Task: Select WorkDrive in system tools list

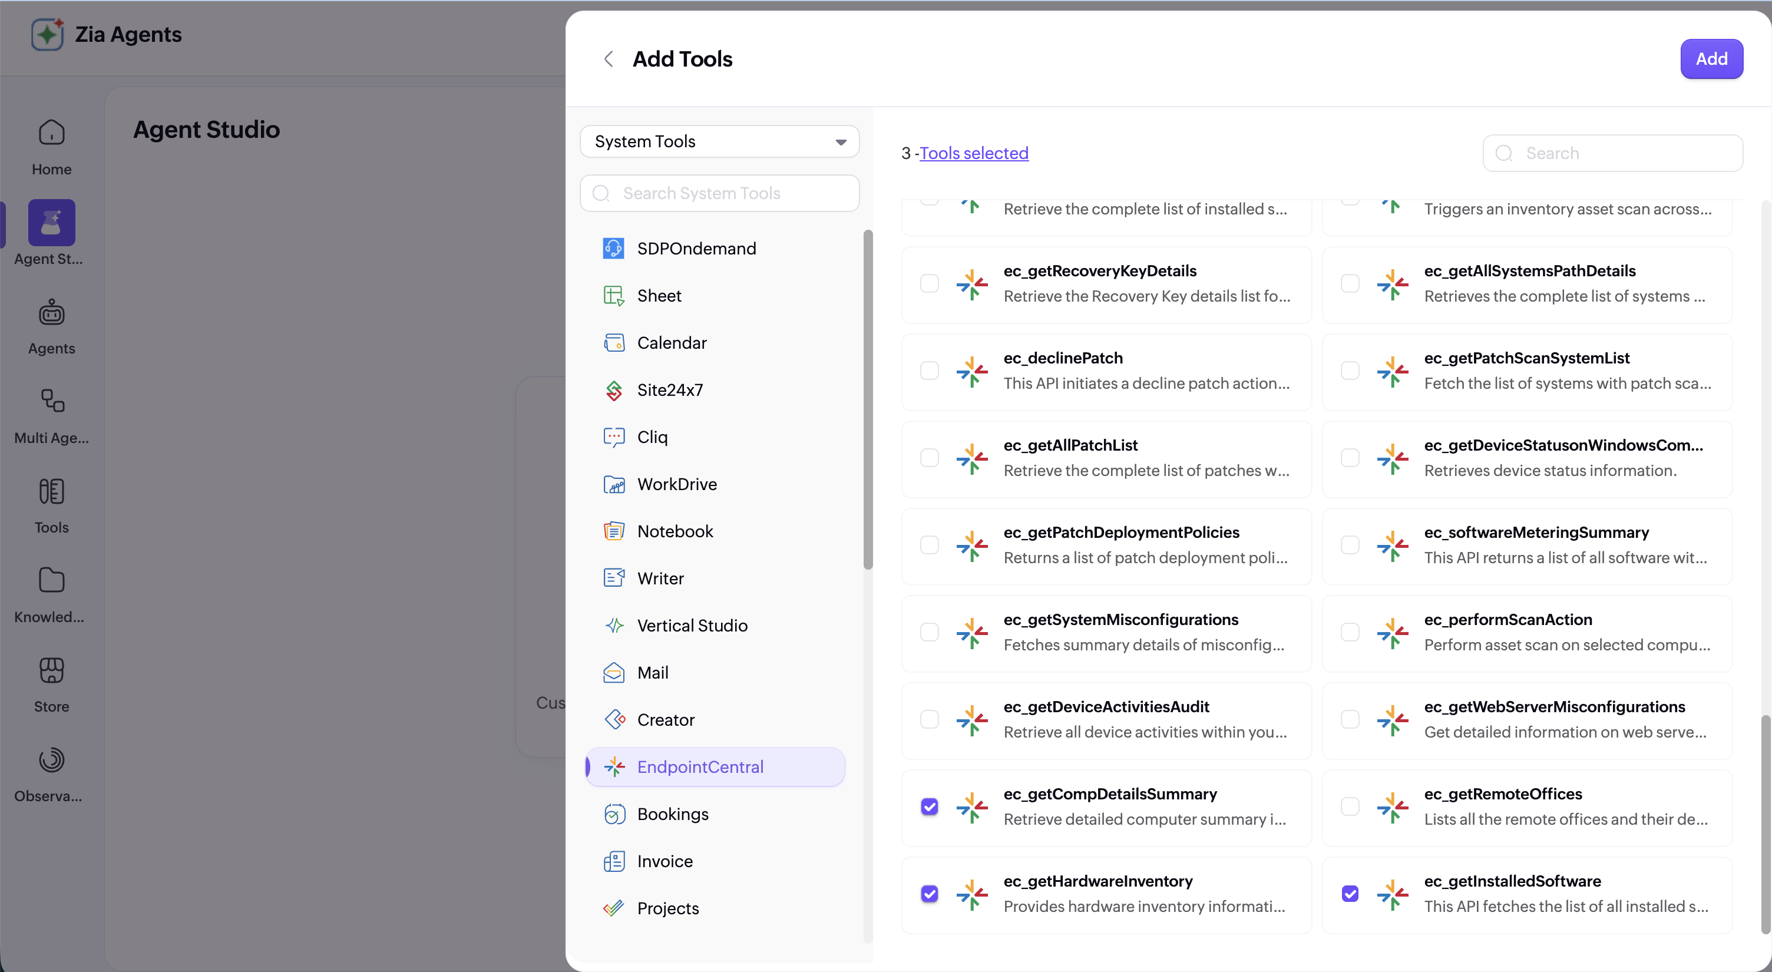Action: tap(715, 484)
